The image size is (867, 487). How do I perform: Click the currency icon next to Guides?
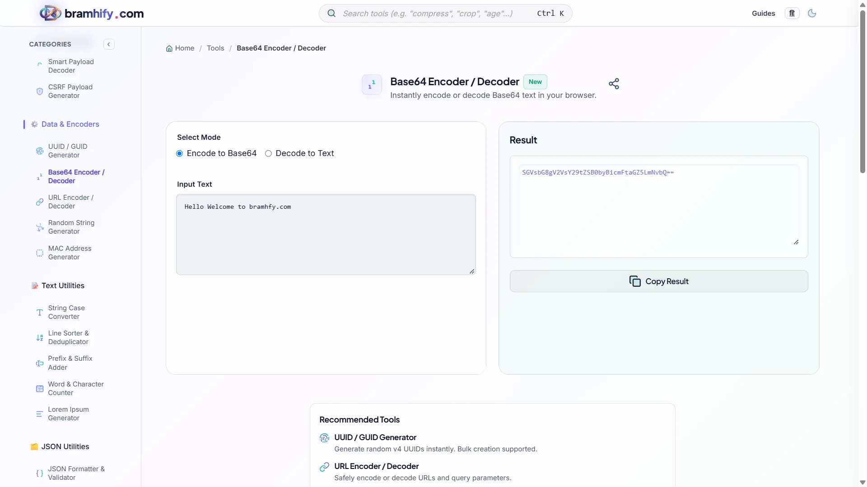792,14
